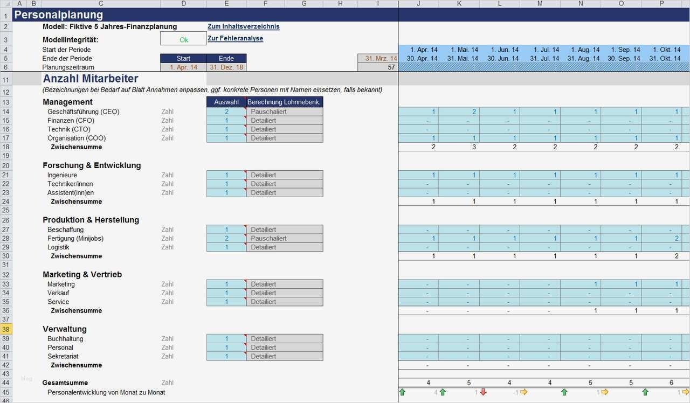The width and height of the screenshot is (690, 403).
Task: Click the 'Produktion & Herstellung' section heading
Action: tap(91, 220)
